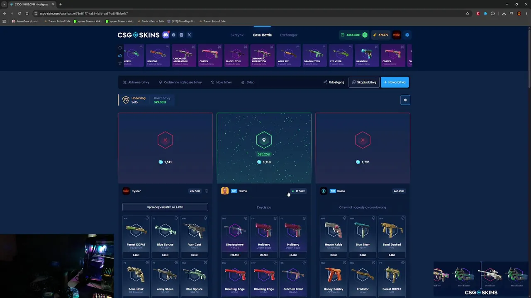Click the Rosso bot avatar

[x=324, y=191]
